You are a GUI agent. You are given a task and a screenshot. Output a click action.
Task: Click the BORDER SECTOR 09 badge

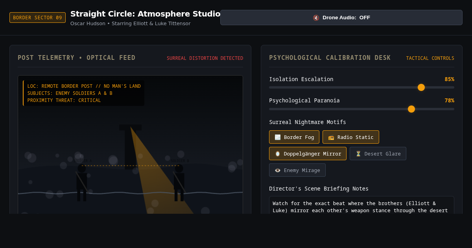[37, 18]
